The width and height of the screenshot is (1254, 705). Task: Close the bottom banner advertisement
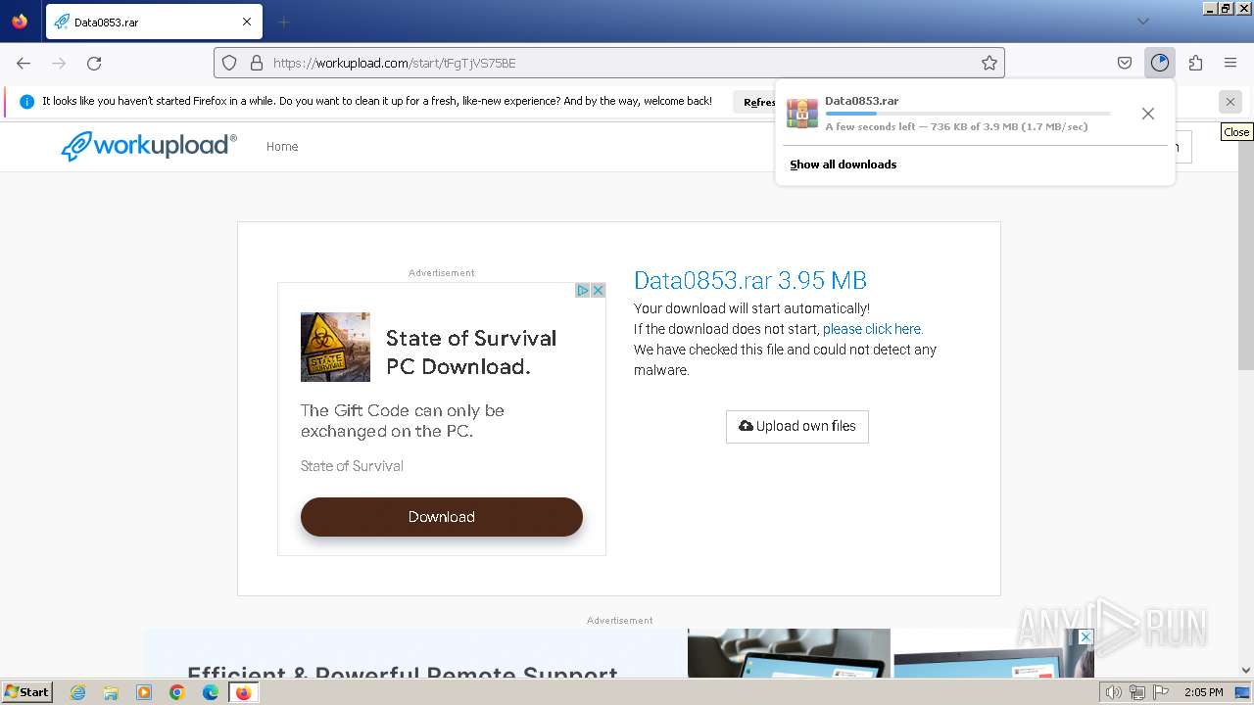(1085, 637)
